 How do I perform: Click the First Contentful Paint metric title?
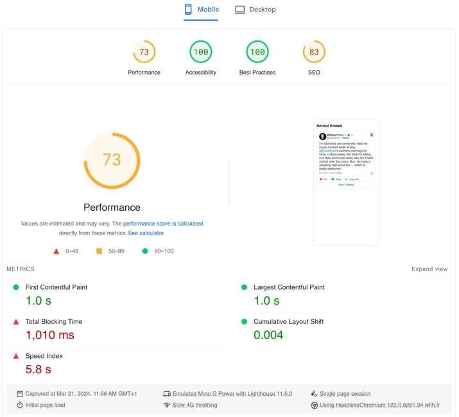(56, 287)
